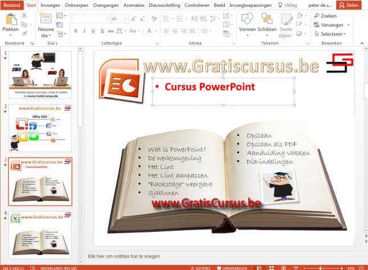
Task: Select slide 2 Office 2010 thumbnail
Action: (40, 128)
